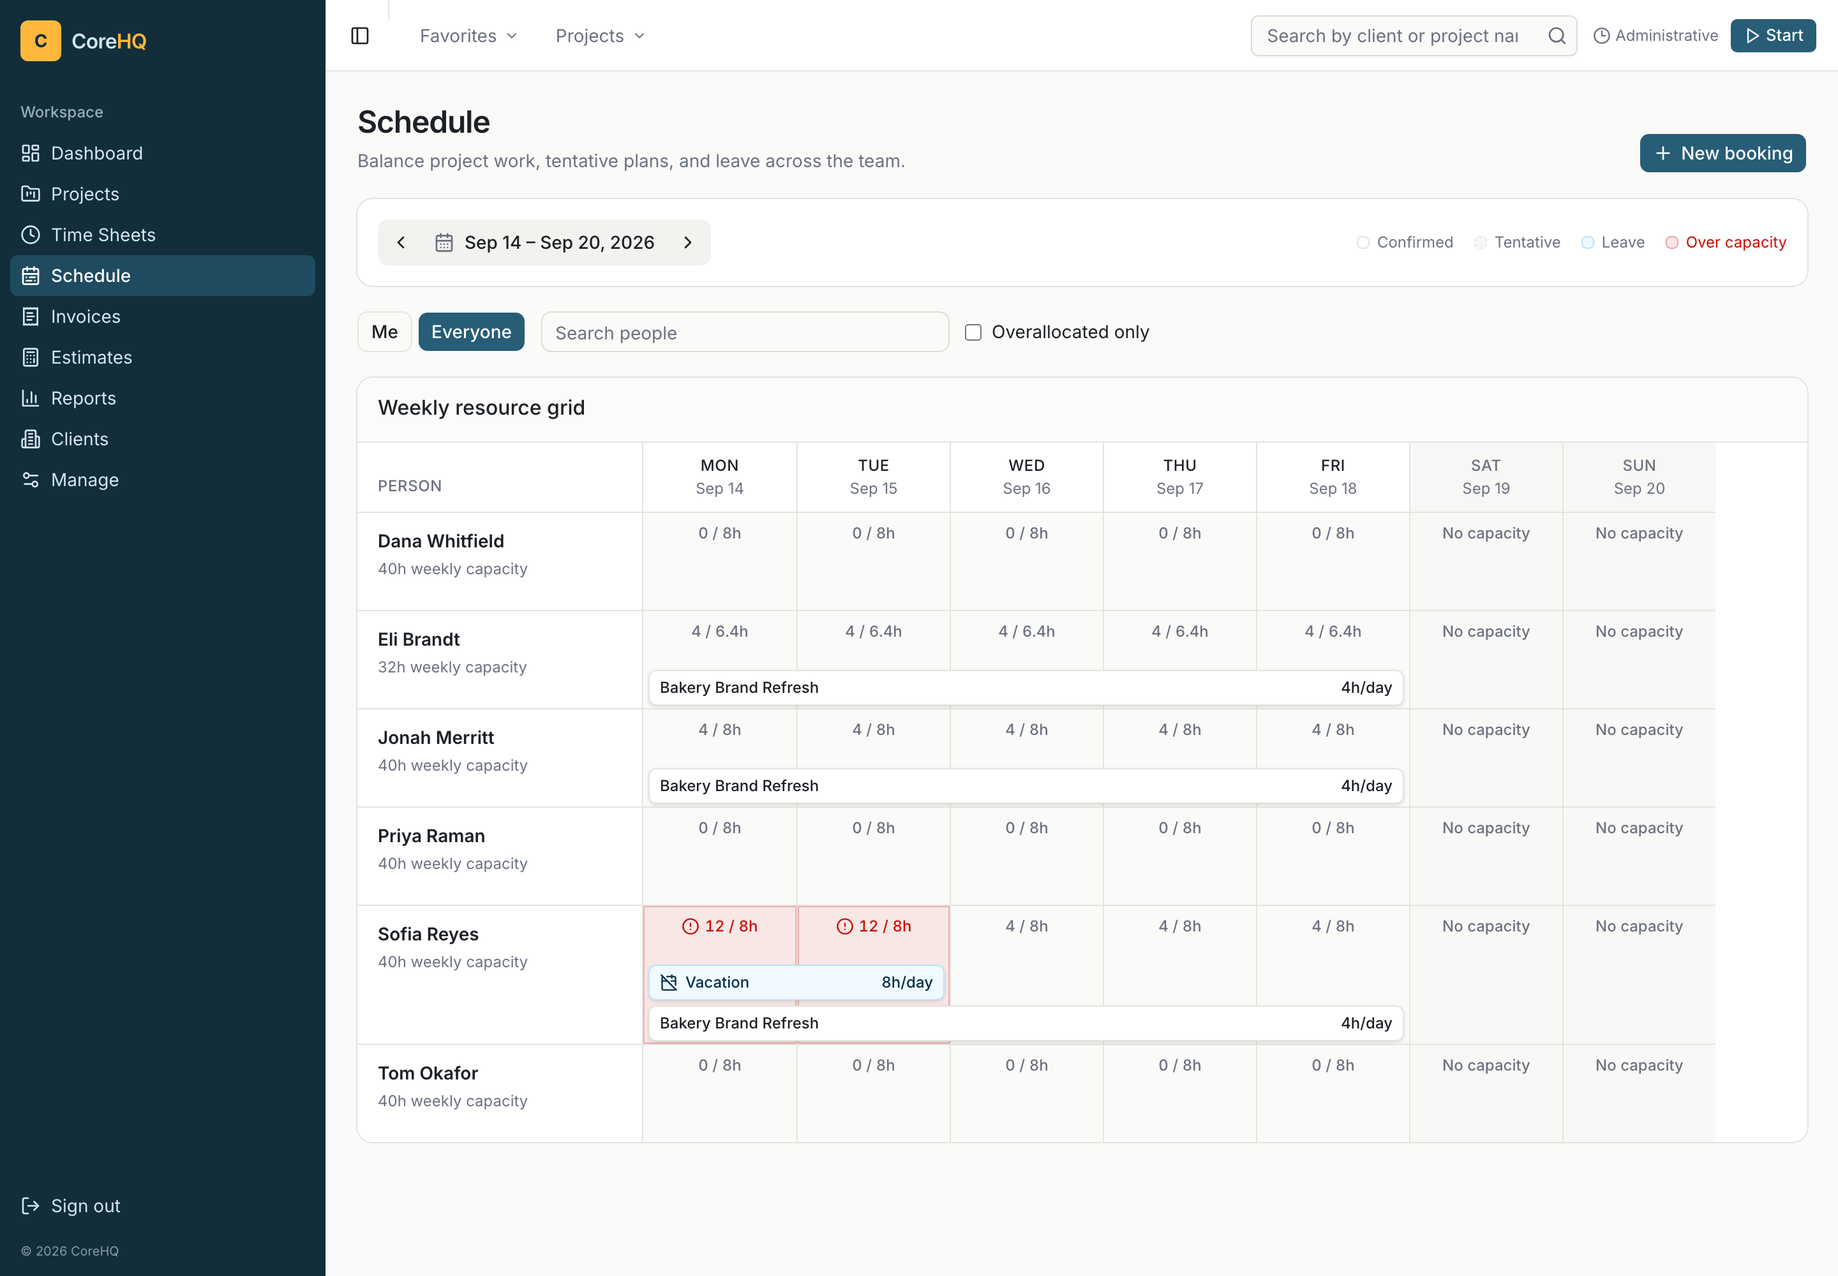Viewport: 1838px width, 1276px height.
Task: Click the WED Sep 16 column header
Action: 1026,477
